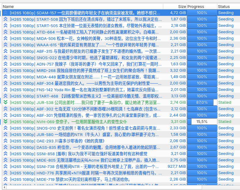
Task: Select the seeding icon next to ADN-757
Action: pos(6,64)
